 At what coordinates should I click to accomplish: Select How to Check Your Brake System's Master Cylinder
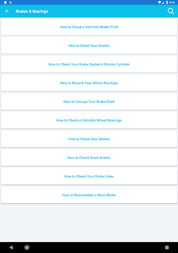pyautogui.click(x=89, y=64)
